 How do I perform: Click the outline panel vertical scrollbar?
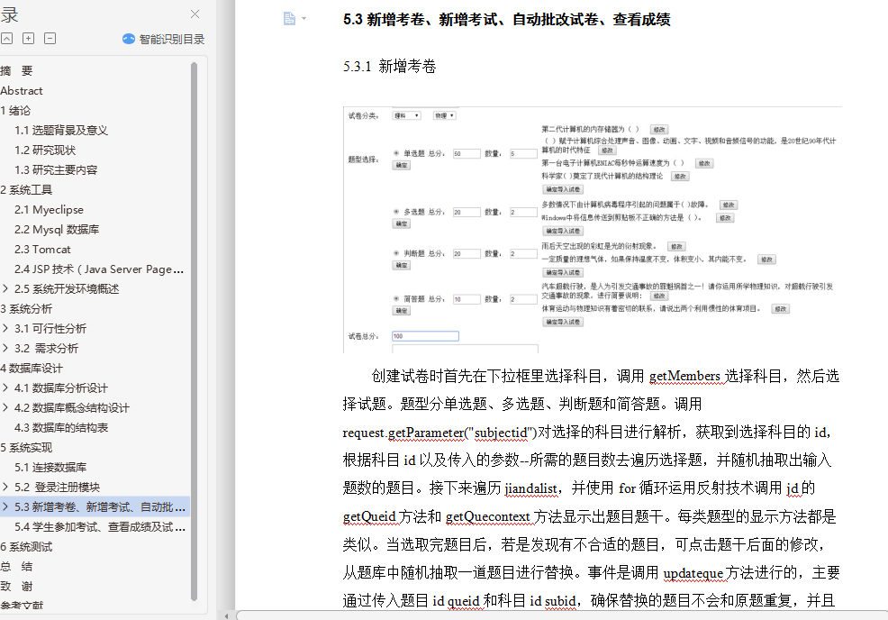click(x=195, y=332)
